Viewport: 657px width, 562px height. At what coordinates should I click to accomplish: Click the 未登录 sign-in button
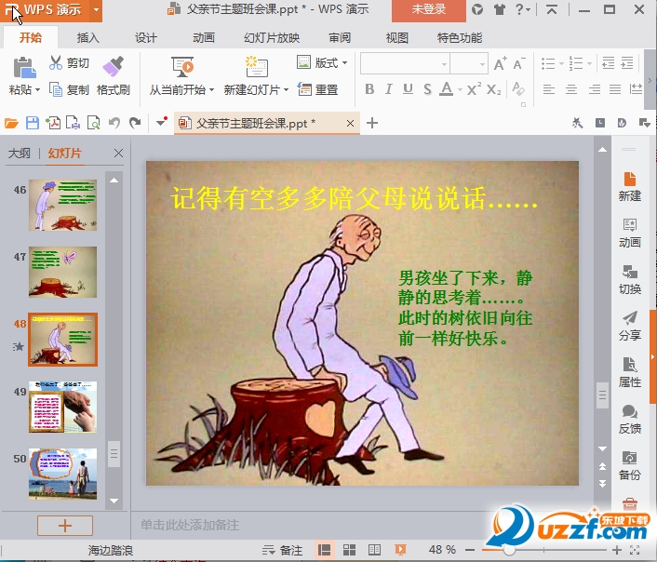(429, 9)
